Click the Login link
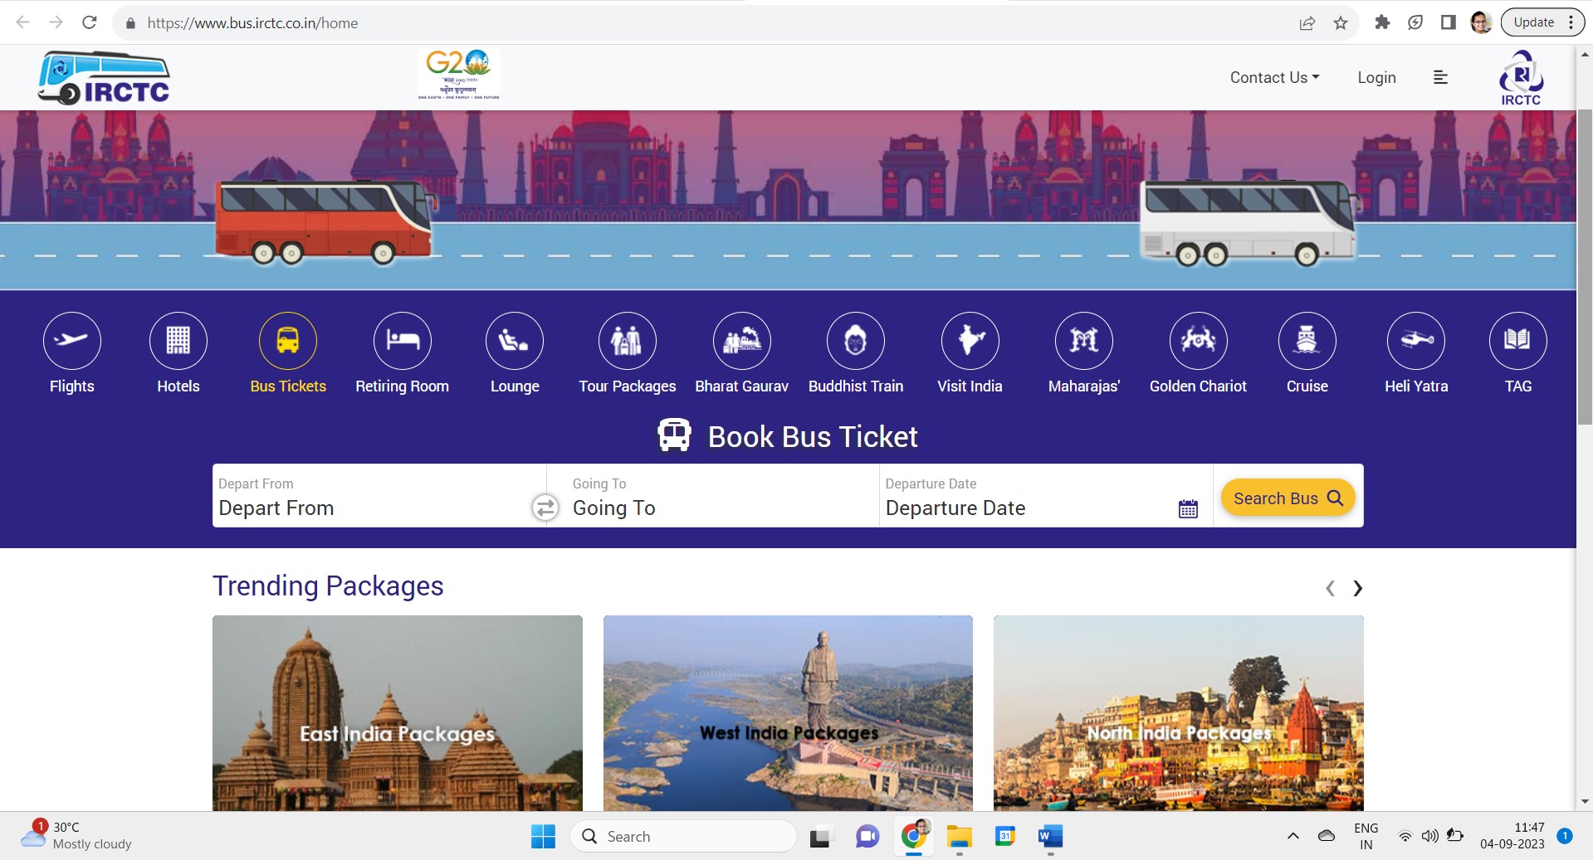 point(1376,77)
